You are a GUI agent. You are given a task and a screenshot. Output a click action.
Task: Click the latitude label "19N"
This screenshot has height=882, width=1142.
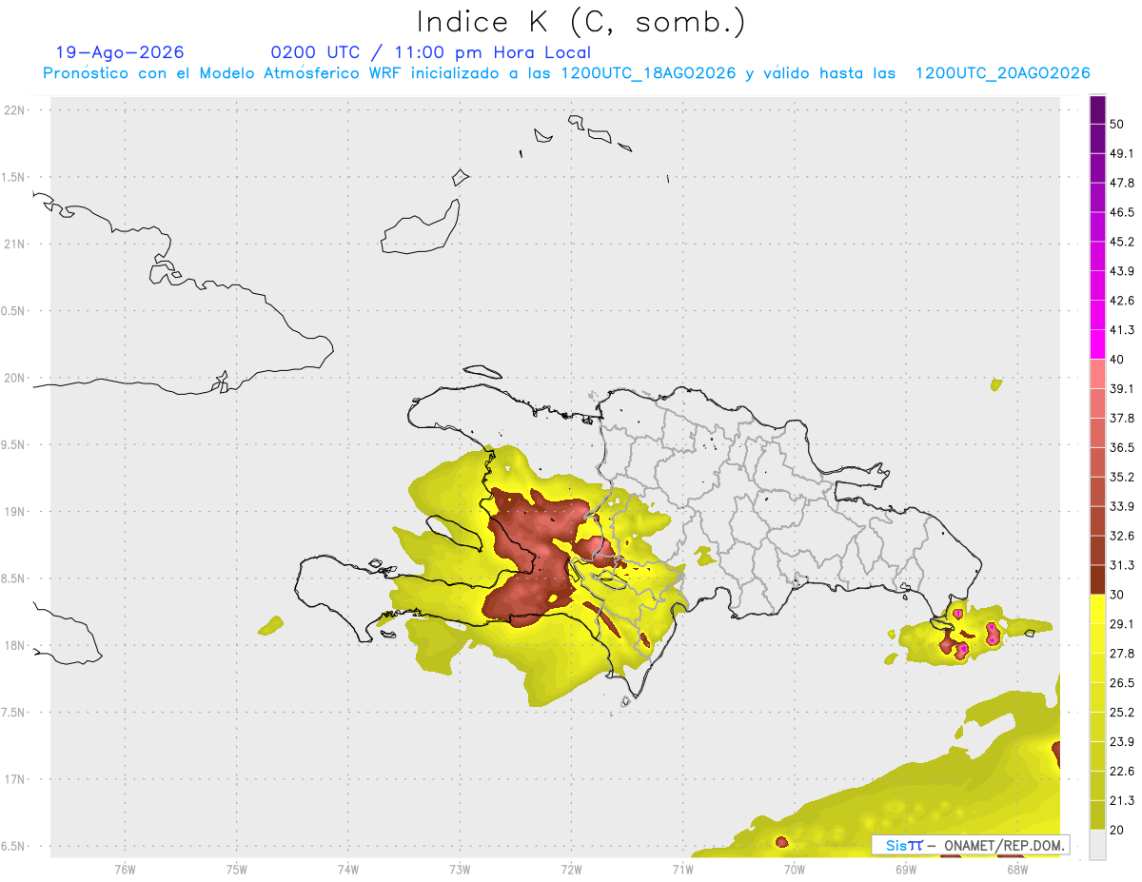tap(14, 512)
